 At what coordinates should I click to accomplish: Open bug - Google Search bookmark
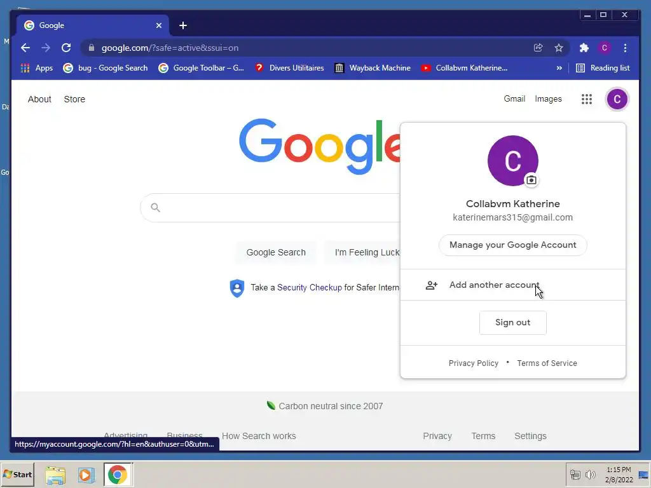pyautogui.click(x=106, y=68)
